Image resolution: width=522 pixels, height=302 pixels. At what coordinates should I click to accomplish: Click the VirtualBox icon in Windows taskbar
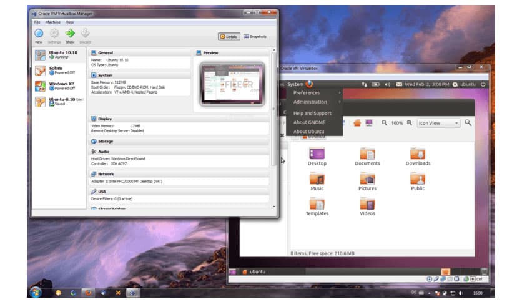coord(132,293)
